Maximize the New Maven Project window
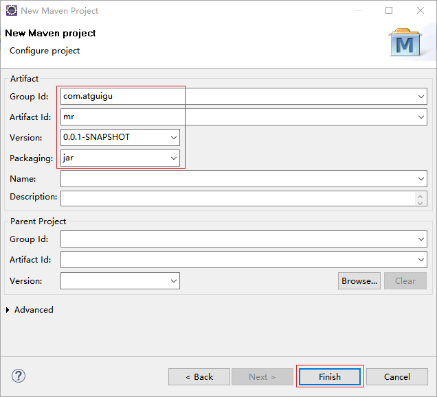The image size is (437, 397). tap(389, 10)
